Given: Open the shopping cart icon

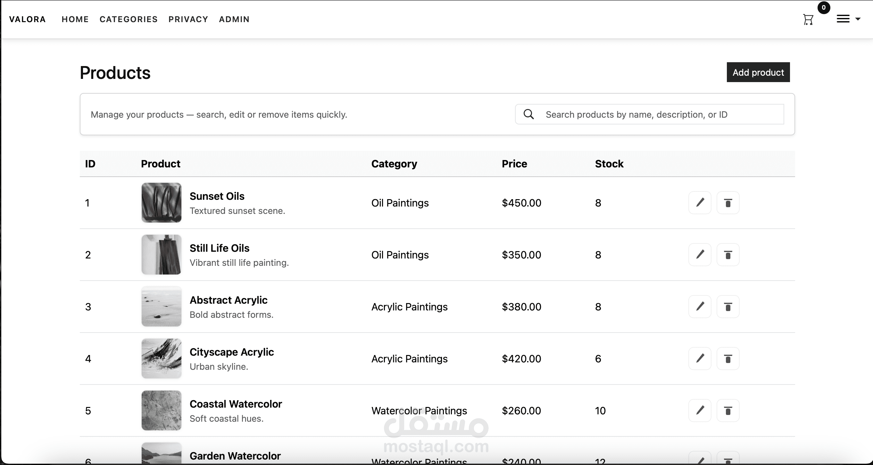Looking at the screenshot, I should point(808,19).
